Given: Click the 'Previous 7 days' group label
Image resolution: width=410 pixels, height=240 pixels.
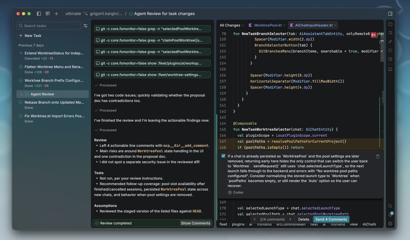Looking at the screenshot, I should pyautogui.click(x=31, y=45).
